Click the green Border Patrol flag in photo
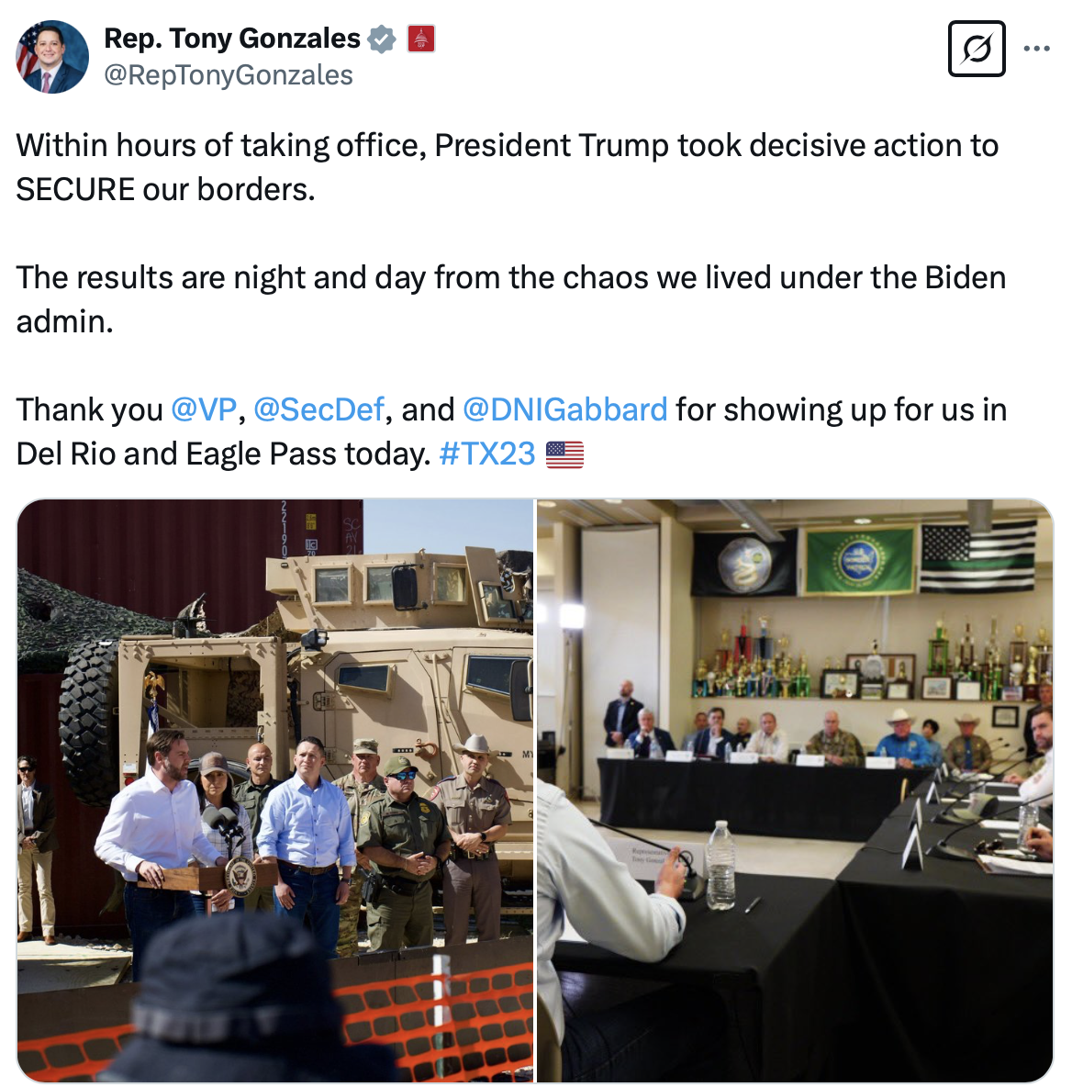Viewport: 1072px width, 1087px height. pyautogui.click(x=859, y=561)
